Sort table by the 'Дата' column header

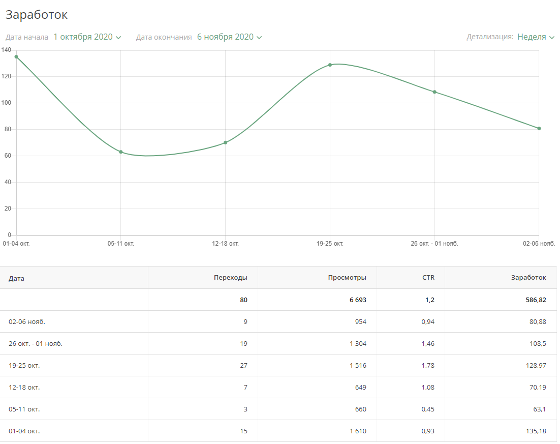point(16,278)
